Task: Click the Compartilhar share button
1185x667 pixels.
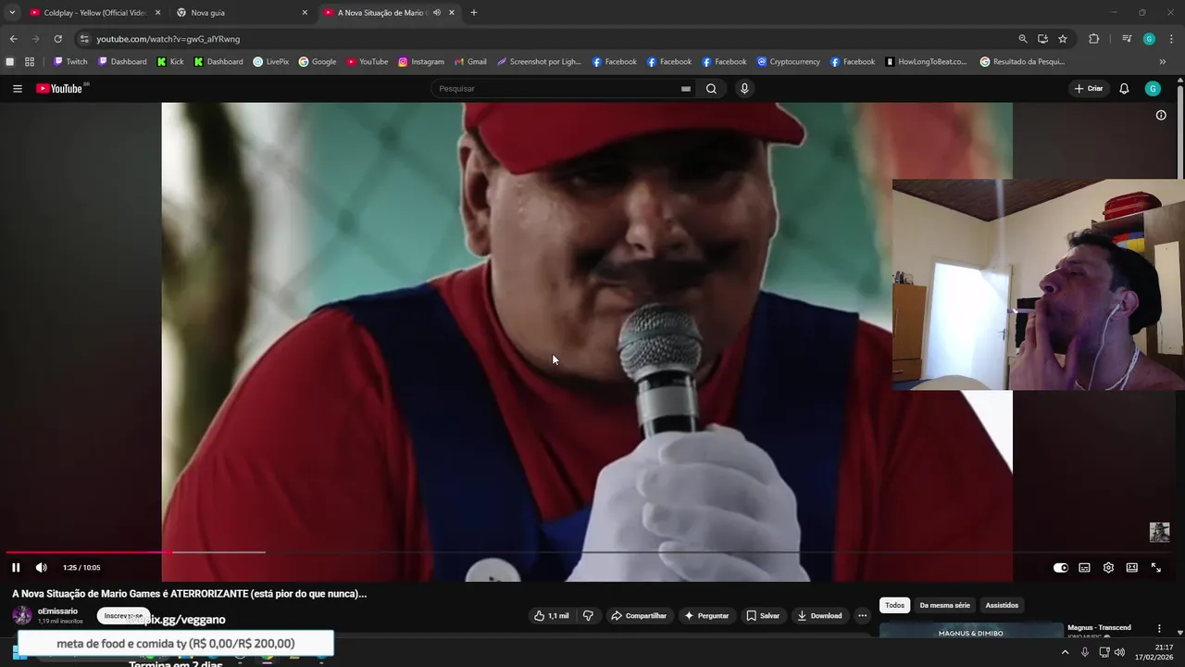Action: 640,616
